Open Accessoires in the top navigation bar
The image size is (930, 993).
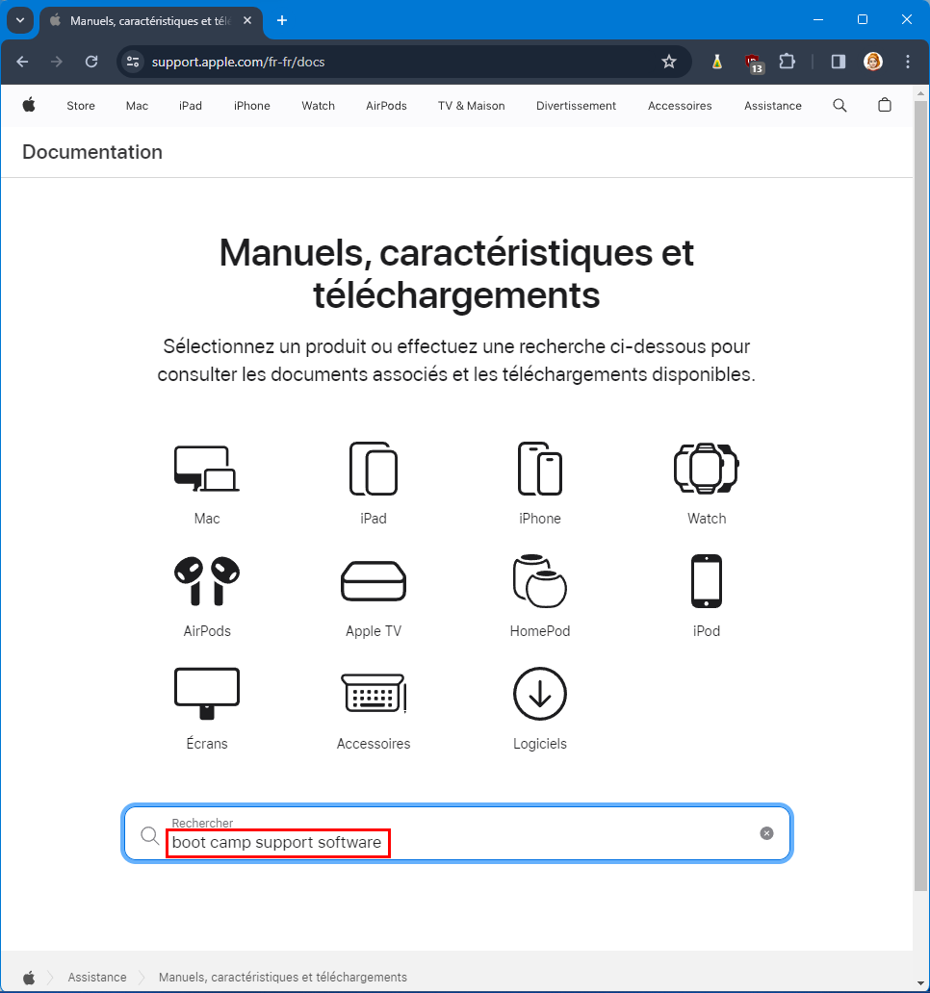(679, 106)
